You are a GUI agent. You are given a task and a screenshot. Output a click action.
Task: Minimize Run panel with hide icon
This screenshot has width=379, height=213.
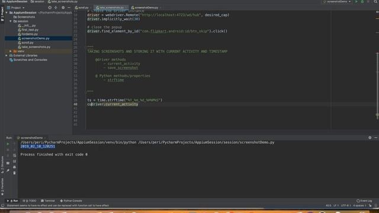(375, 138)
